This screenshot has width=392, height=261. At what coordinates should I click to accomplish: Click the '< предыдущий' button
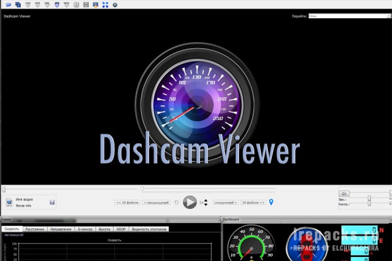[156, 202]
